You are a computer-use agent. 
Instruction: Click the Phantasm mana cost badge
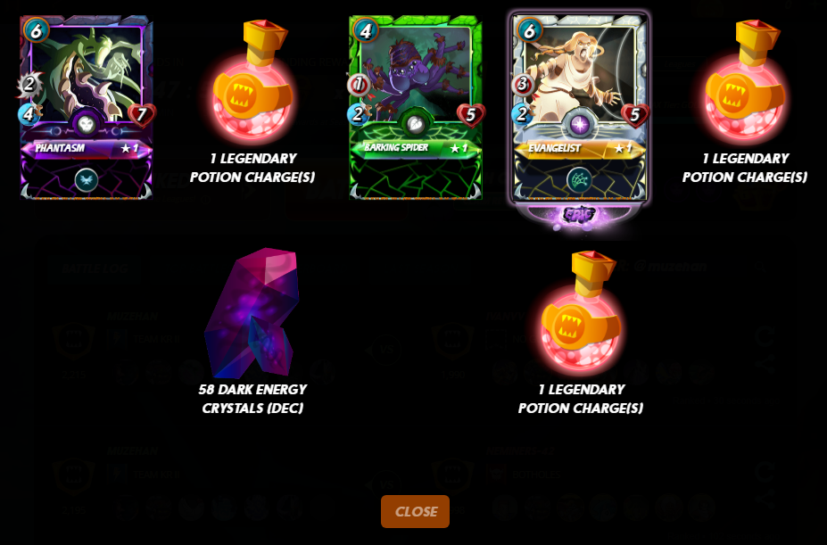[36, 30]
